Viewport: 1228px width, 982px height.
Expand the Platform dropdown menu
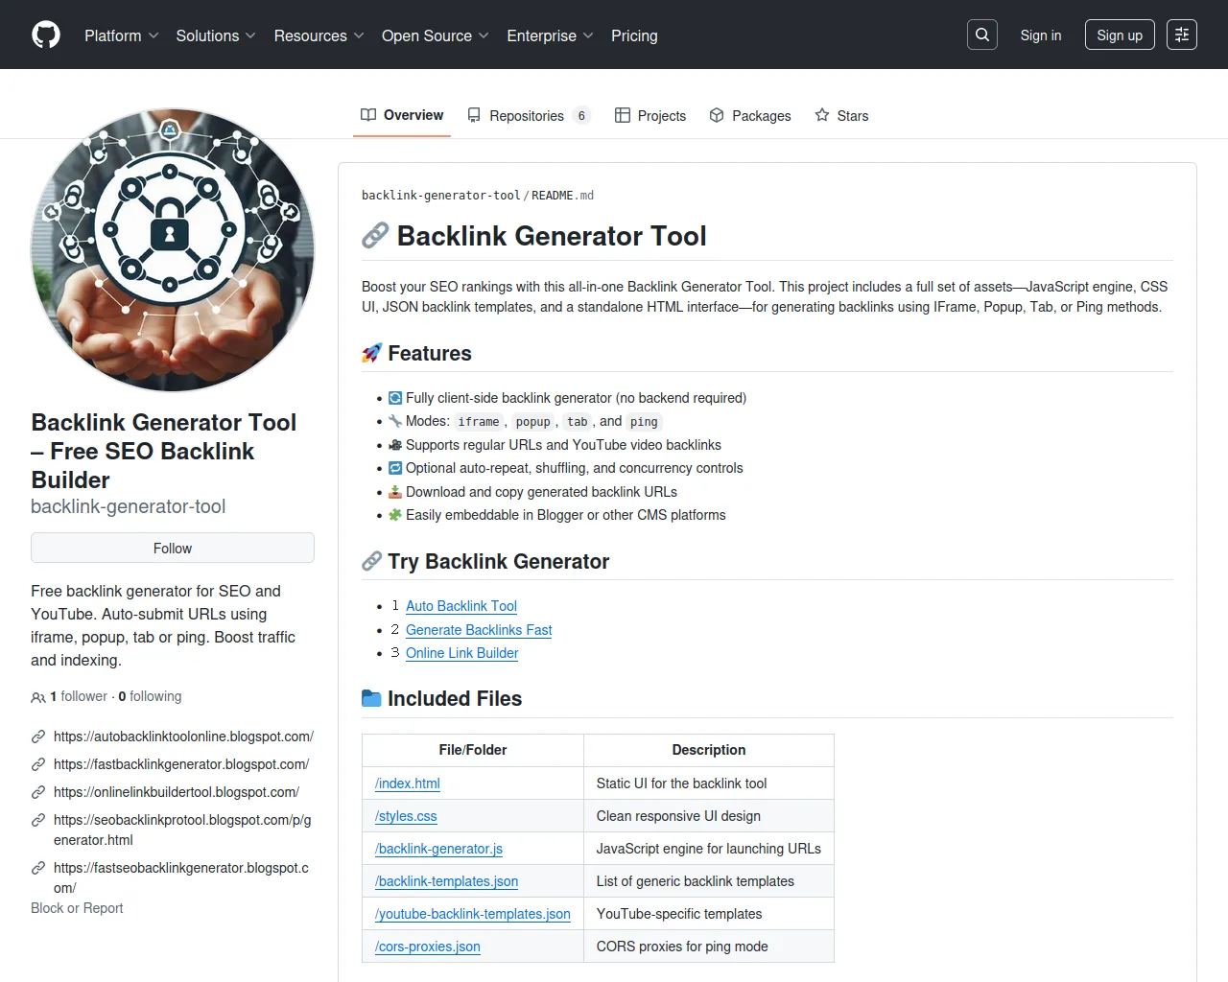pos(122,35)
